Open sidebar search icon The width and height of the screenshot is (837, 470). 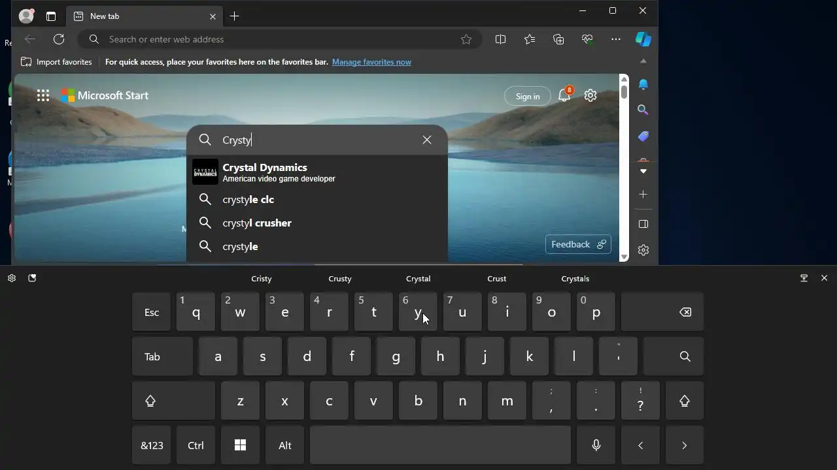pyautogui.click(x=643, y=110)
